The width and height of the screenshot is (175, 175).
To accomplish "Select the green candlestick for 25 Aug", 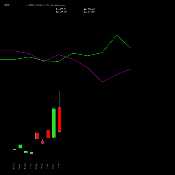I will pyautogui.click(x=20, y=146).
